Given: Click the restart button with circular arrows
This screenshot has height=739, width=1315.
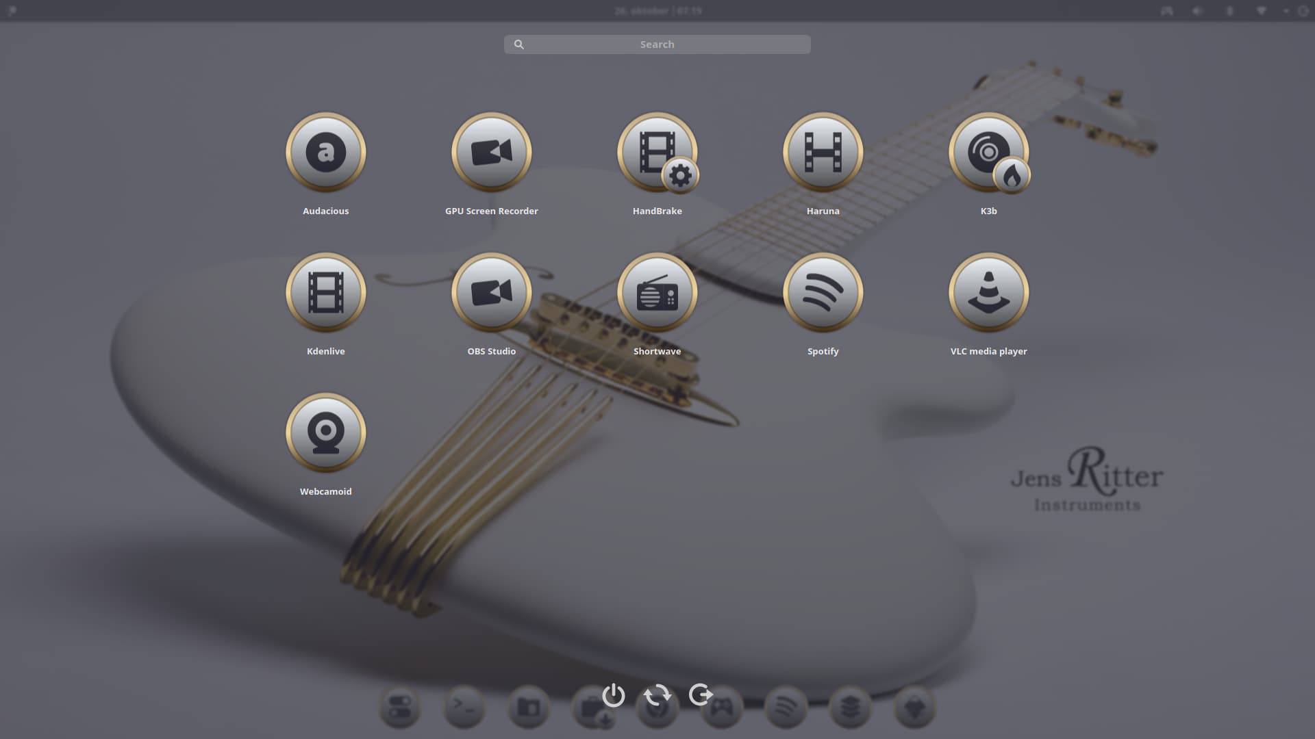Looking at the screenshot, I should (x=657, y=695).
